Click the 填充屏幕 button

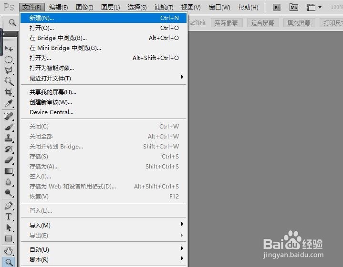coord(299,23)
